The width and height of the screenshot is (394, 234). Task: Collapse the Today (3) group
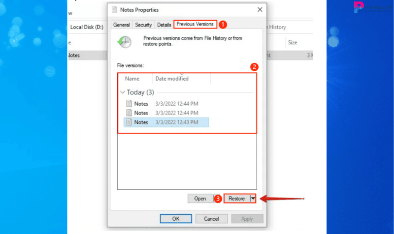122,92
